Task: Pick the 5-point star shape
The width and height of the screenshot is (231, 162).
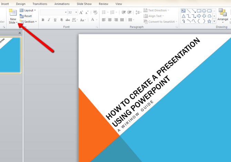Action: 209,21
